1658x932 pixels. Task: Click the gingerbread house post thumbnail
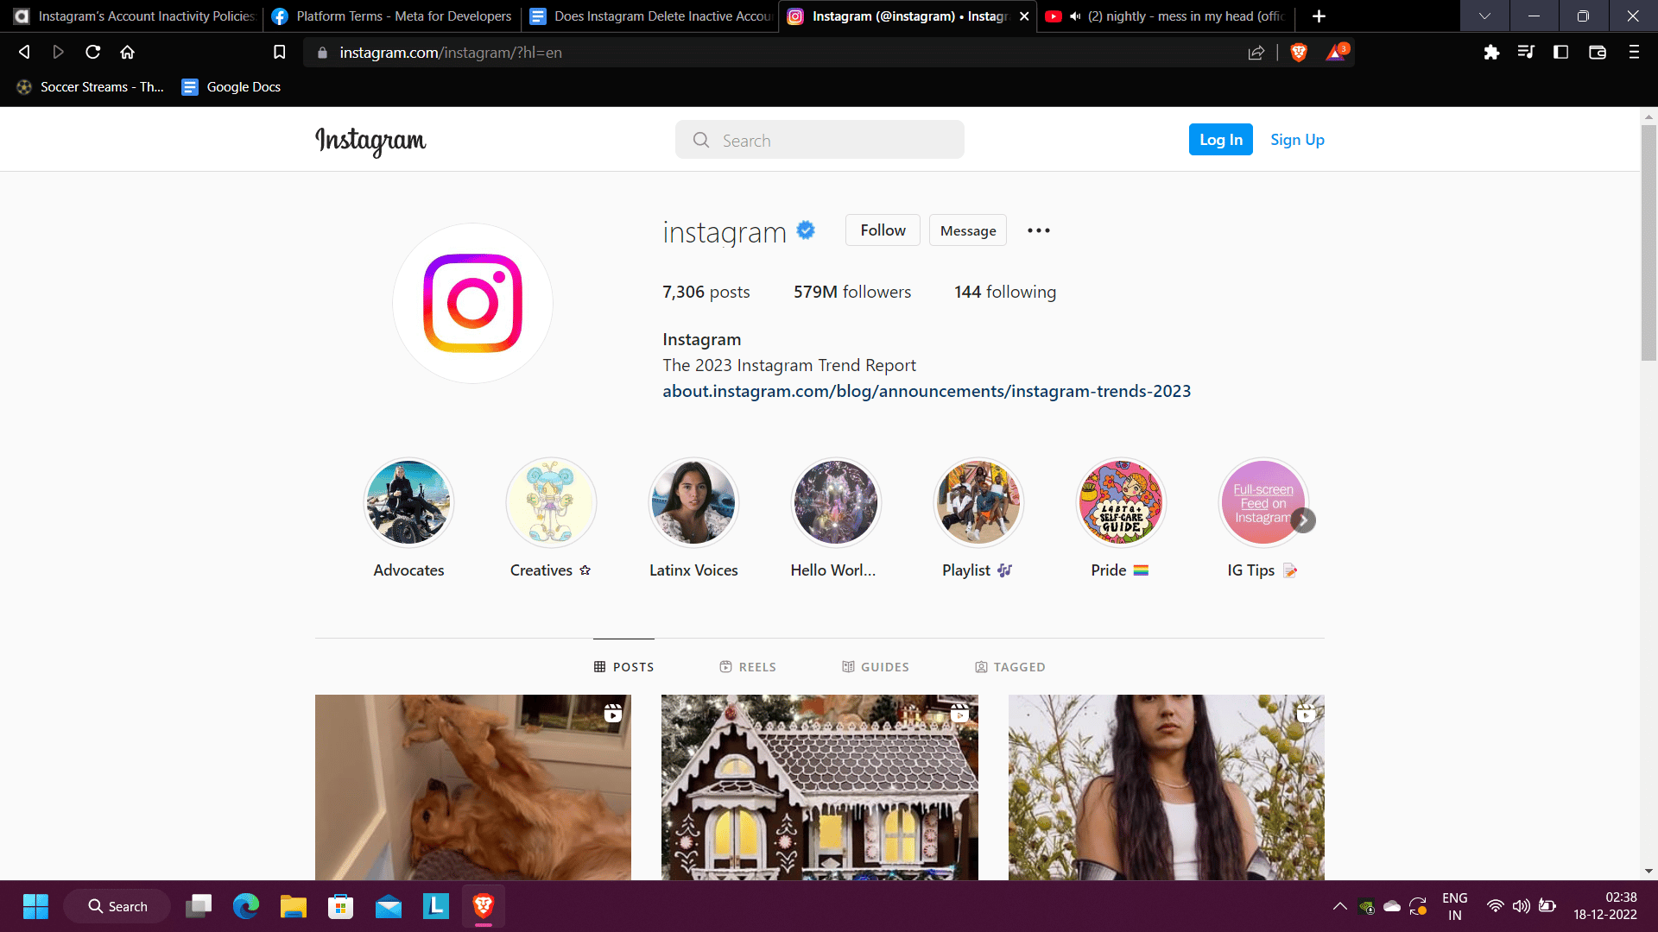coord(818,789)
